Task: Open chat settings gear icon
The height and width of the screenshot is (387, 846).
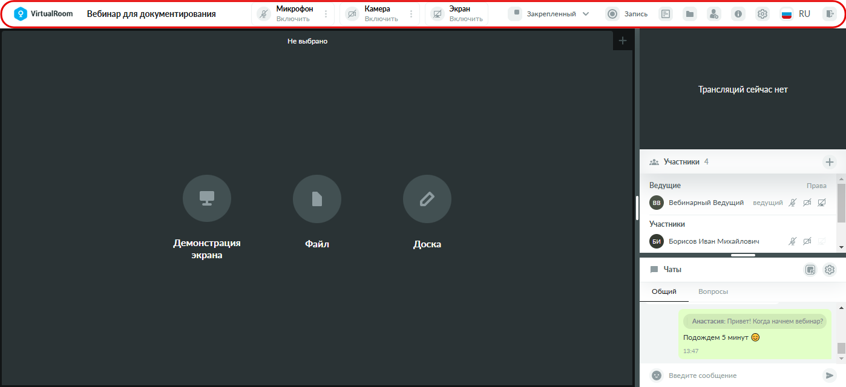Action: pyautogui.click(x=830, y=270)
